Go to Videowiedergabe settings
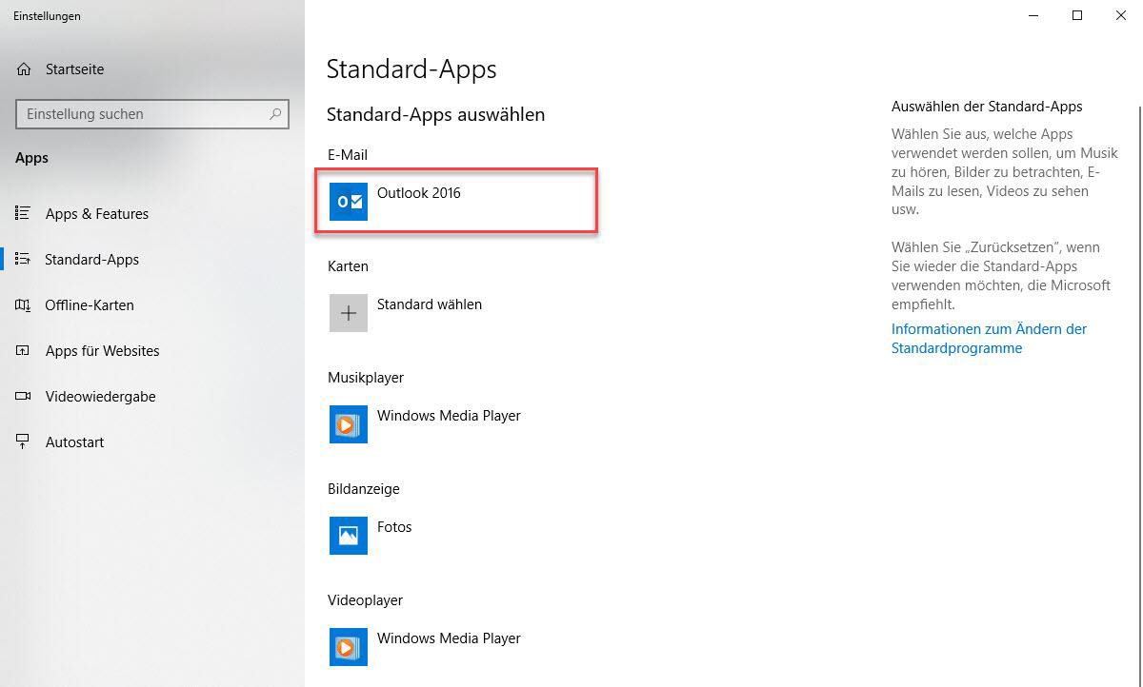 100,397
